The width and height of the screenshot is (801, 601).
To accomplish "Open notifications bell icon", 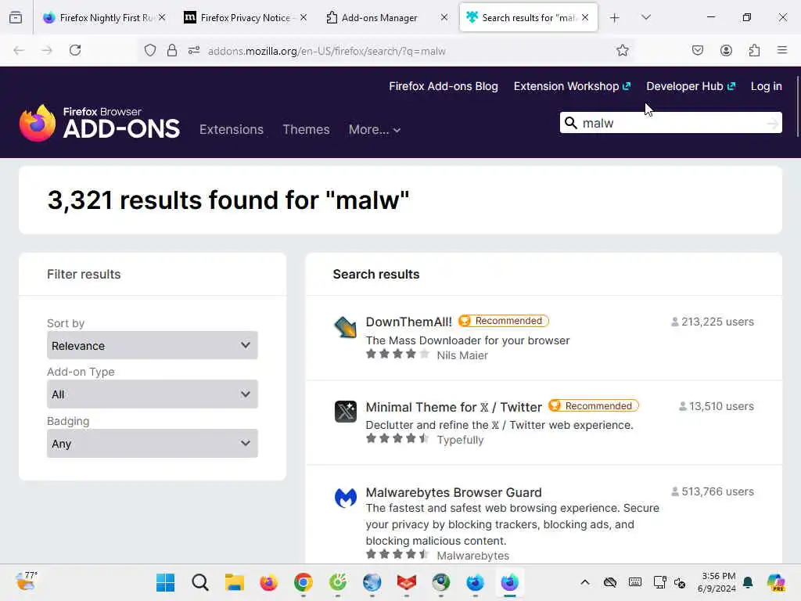I will pos(748,582).
